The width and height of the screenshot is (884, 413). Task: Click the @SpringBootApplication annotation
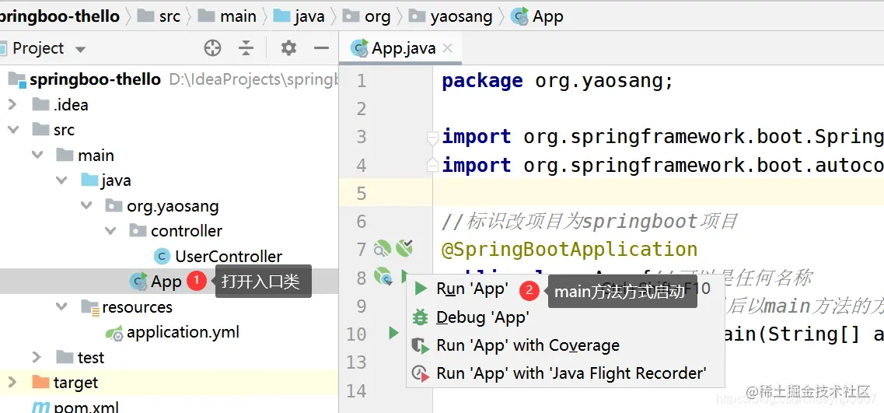coord(569,249)
